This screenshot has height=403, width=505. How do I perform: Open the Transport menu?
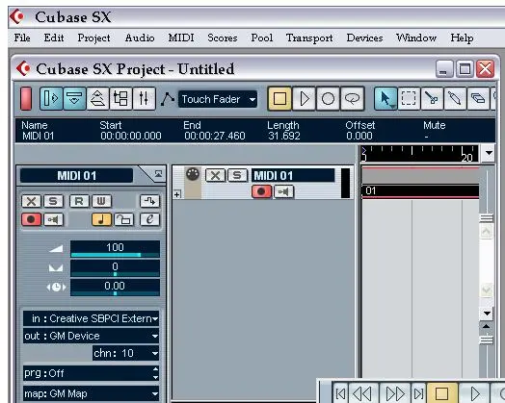click(x=309, y=38)
